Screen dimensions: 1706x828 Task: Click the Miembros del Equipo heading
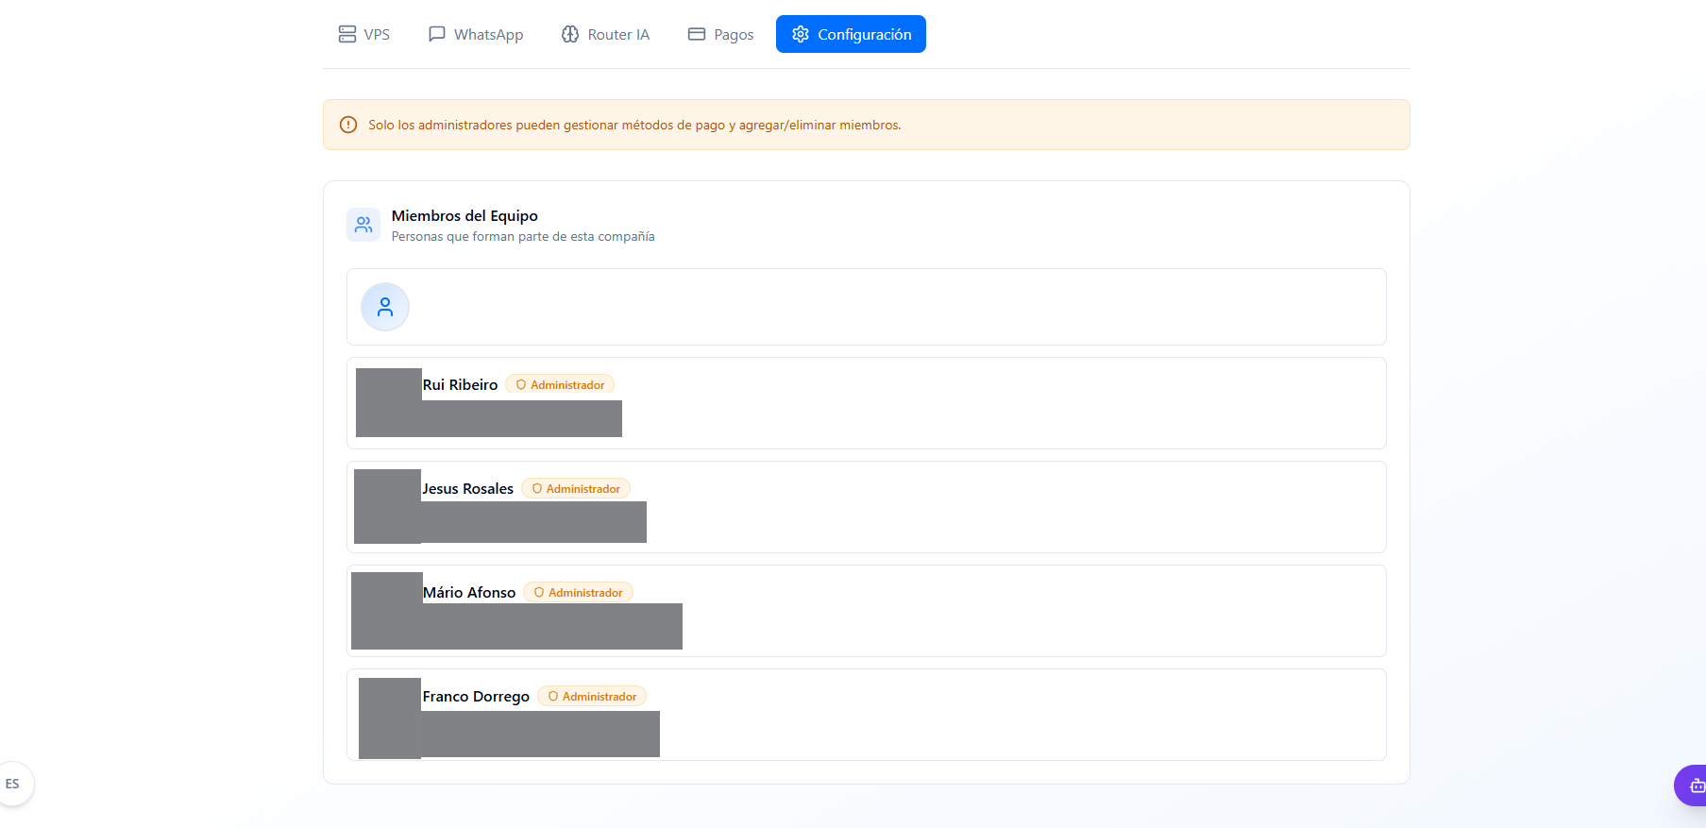[x=465, y=216]
